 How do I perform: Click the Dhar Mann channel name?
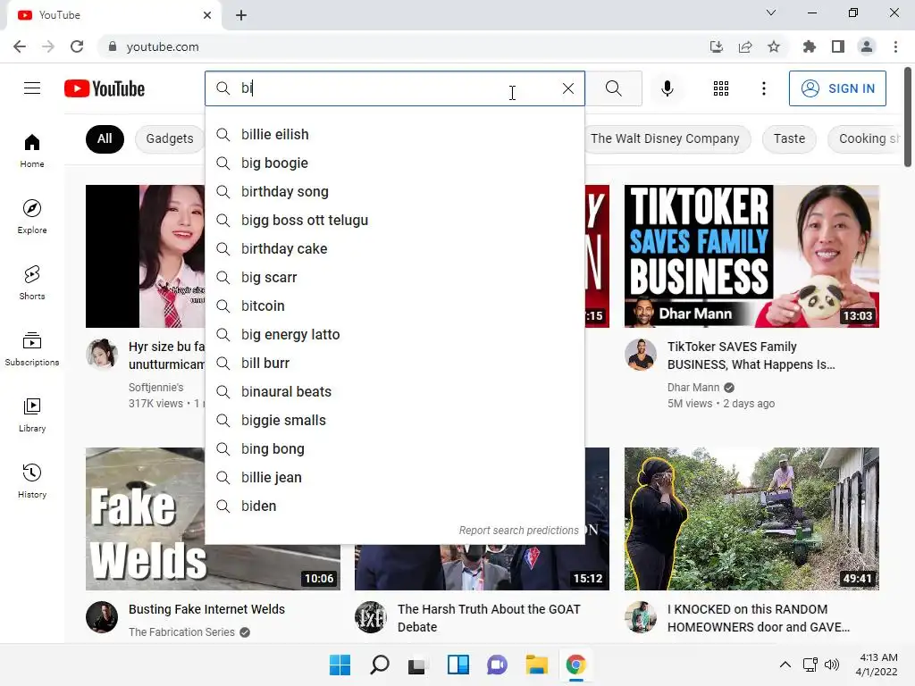(693, 388)
